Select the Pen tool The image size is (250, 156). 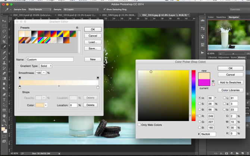(4, 95)
